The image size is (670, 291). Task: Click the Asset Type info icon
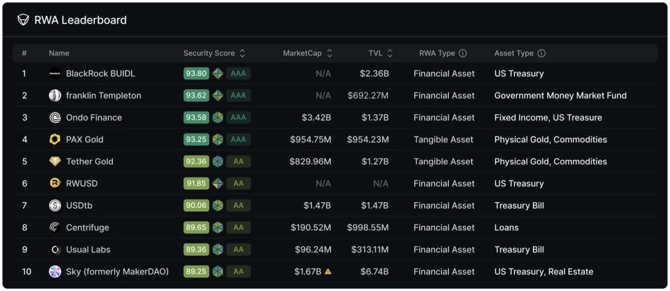click(542, 53)
